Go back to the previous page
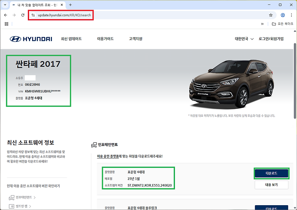 coord(6,15)
